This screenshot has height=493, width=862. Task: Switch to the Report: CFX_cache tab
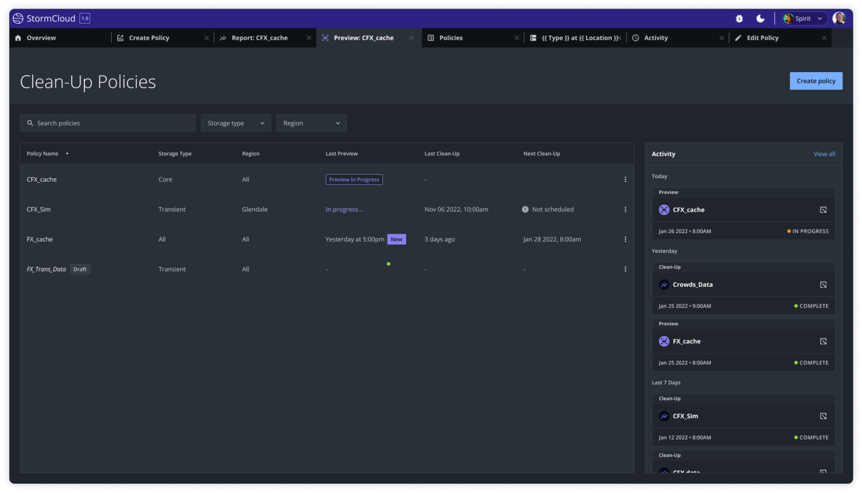point(259,38)
